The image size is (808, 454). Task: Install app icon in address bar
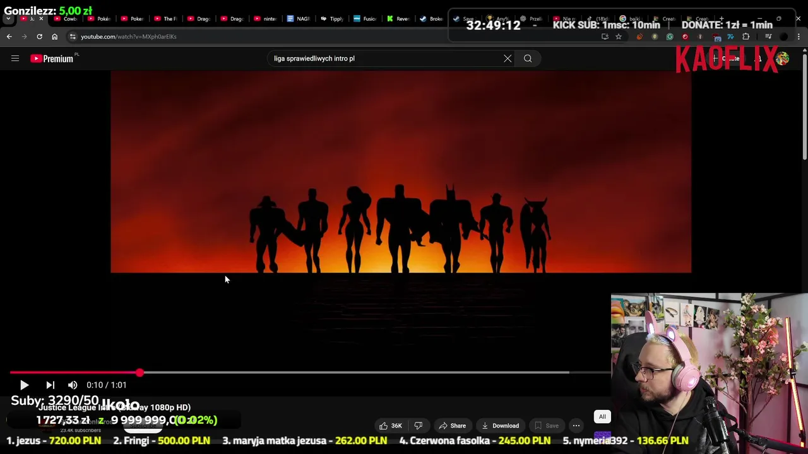click(x=605, y=37)
